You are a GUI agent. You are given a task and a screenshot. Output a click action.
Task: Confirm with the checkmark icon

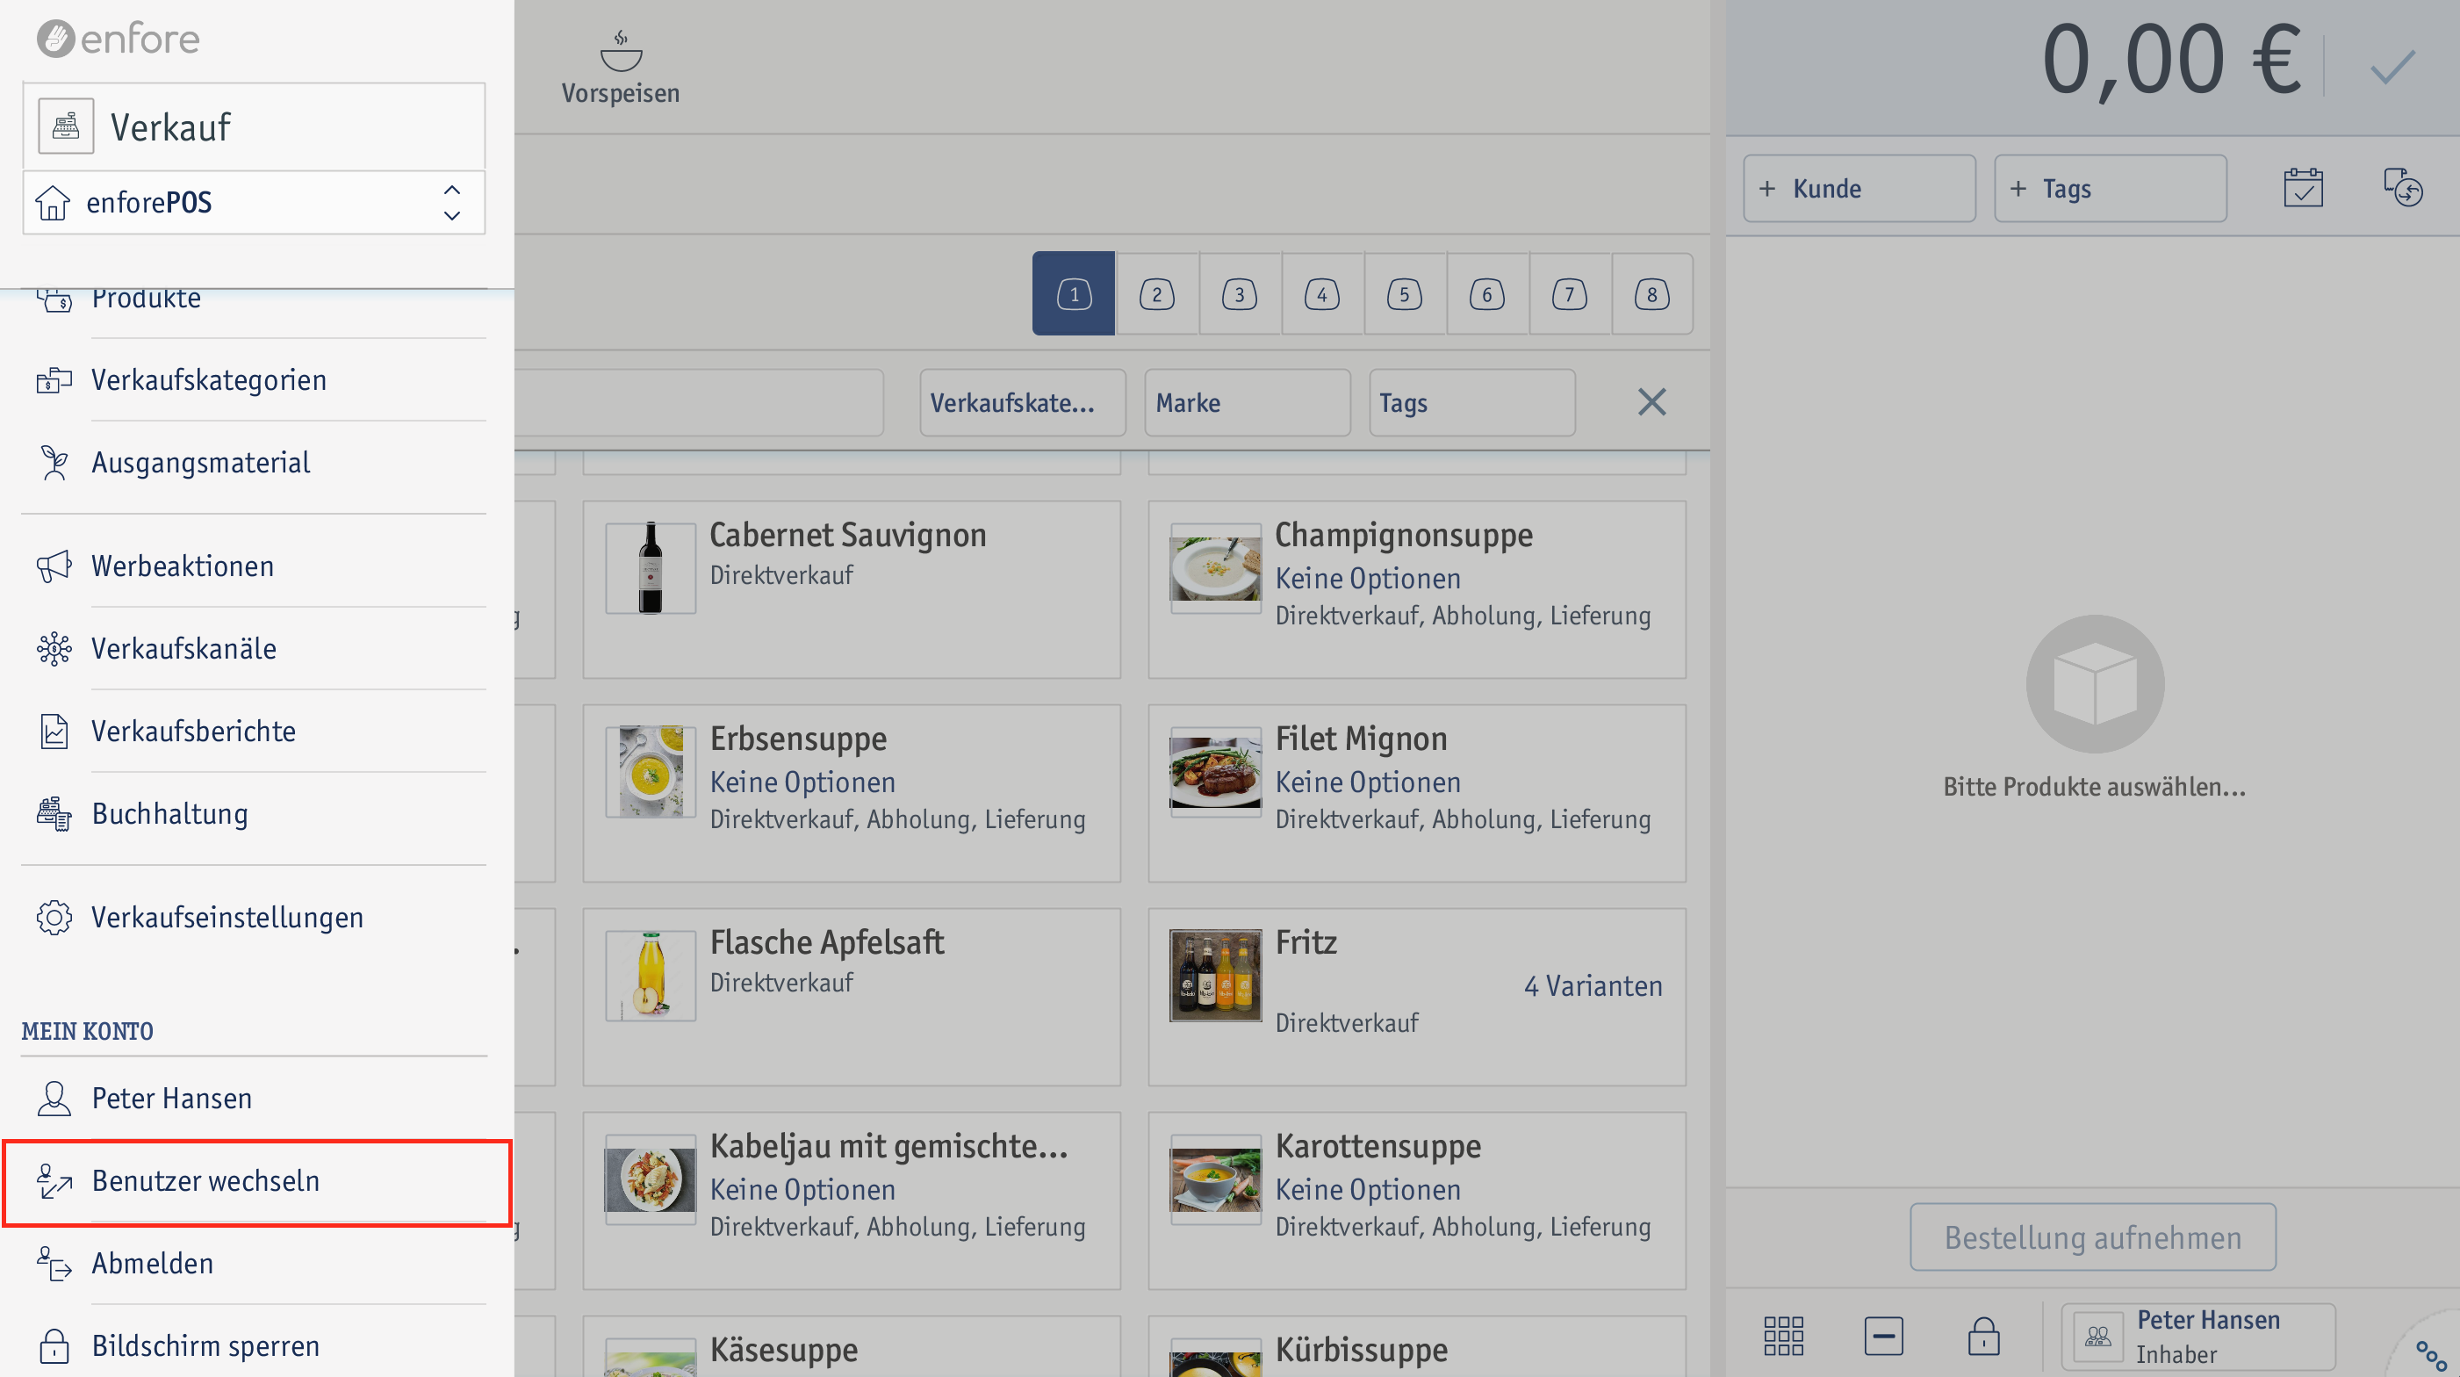pyautogui.click(x=2392, y=66)
